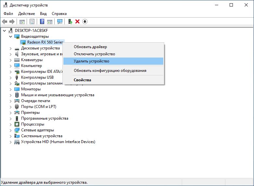Click the Процессоры chip icon

(17, 124)
